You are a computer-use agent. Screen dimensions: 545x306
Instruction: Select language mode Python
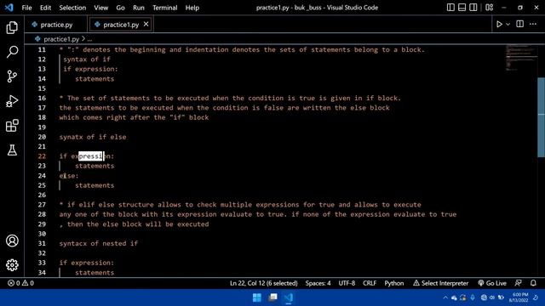393,283
